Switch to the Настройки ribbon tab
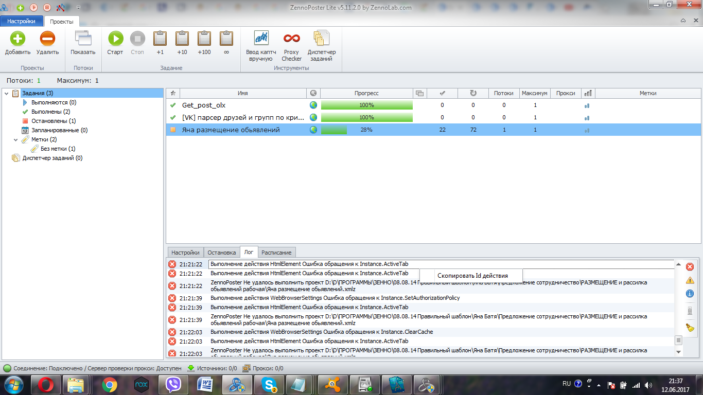 point(21,21)
